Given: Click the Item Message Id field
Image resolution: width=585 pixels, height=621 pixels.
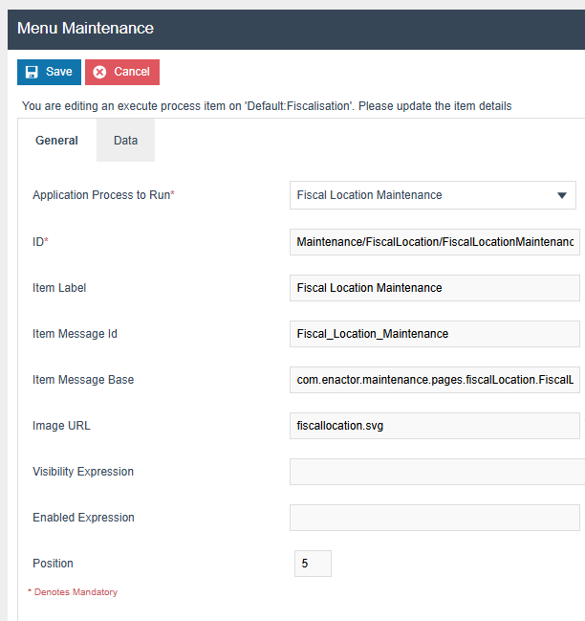Looking at the screenshot, I should pos(434,334).
